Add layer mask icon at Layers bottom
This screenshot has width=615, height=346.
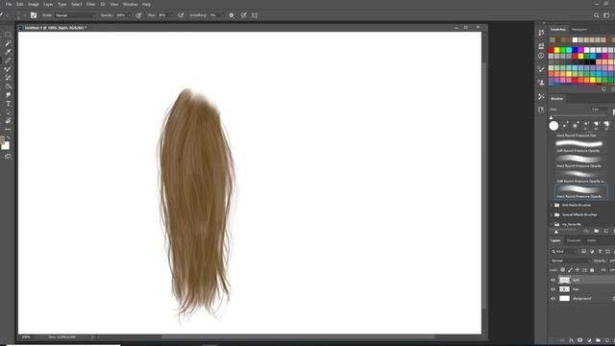(579, 340)
